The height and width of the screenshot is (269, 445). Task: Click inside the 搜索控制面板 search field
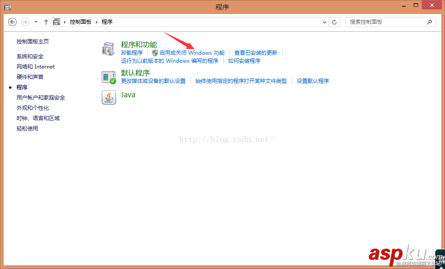[385, 22]
